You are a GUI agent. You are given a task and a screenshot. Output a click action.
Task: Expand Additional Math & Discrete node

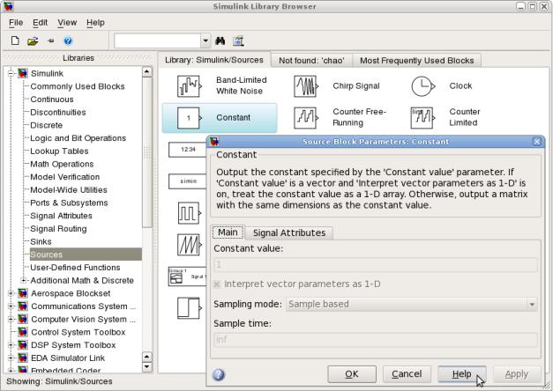23,280
